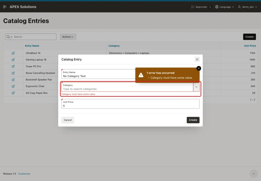This screenshot has height=181, width=261.
Task: Click the Language globe icon
Action: point(217,7)
